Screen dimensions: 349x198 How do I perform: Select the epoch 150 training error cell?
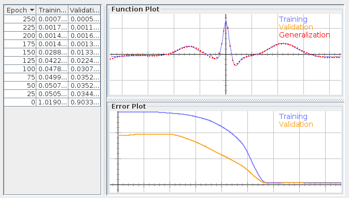click(x=52, y=52)
